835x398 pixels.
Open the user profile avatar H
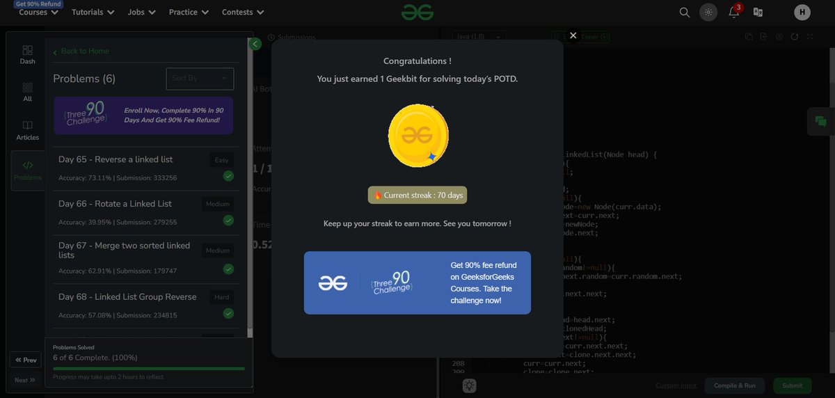802,12
